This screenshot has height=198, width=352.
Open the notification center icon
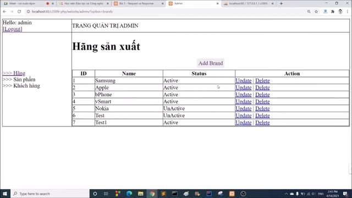coord(345,194)
